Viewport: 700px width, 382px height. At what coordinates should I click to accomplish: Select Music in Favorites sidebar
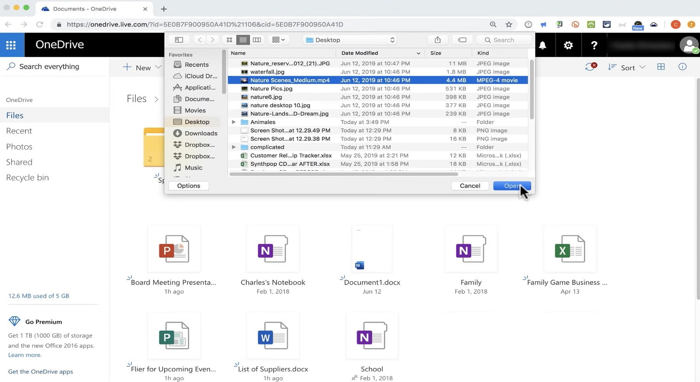click(188, 168)
